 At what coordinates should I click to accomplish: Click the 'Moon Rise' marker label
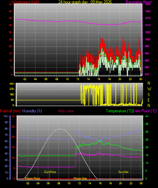[33, 178]
